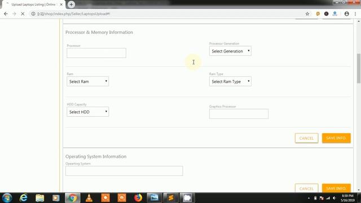
Task: Open Sublime Text from the taskbar
Action: tap(171, 198)
